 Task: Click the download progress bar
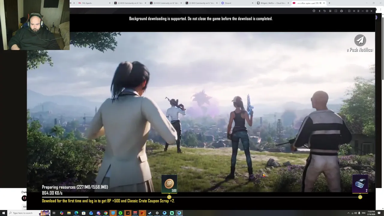[201, 197]
